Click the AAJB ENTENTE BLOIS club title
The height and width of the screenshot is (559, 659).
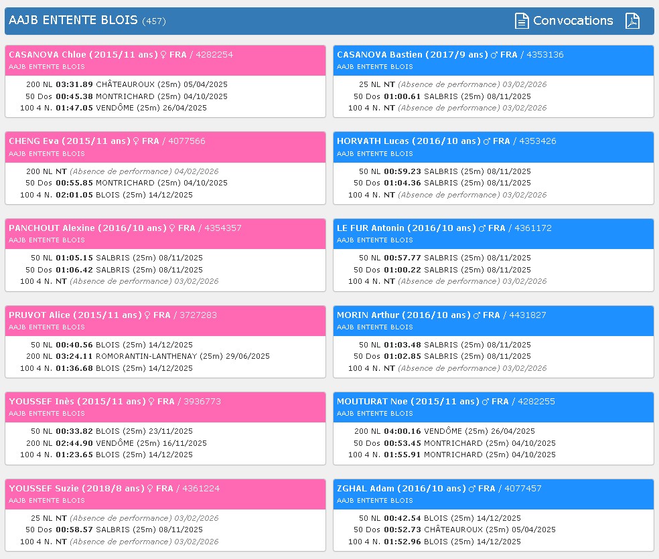click(73, 21)
